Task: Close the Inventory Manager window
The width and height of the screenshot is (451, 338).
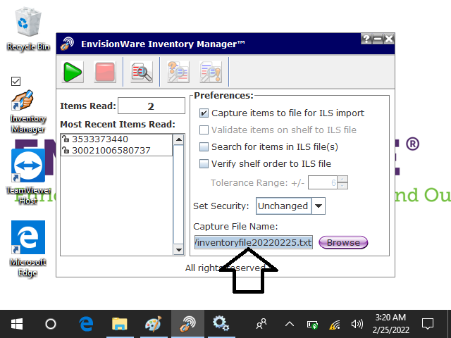Action: pyautogui.click(x=389, y=39)
